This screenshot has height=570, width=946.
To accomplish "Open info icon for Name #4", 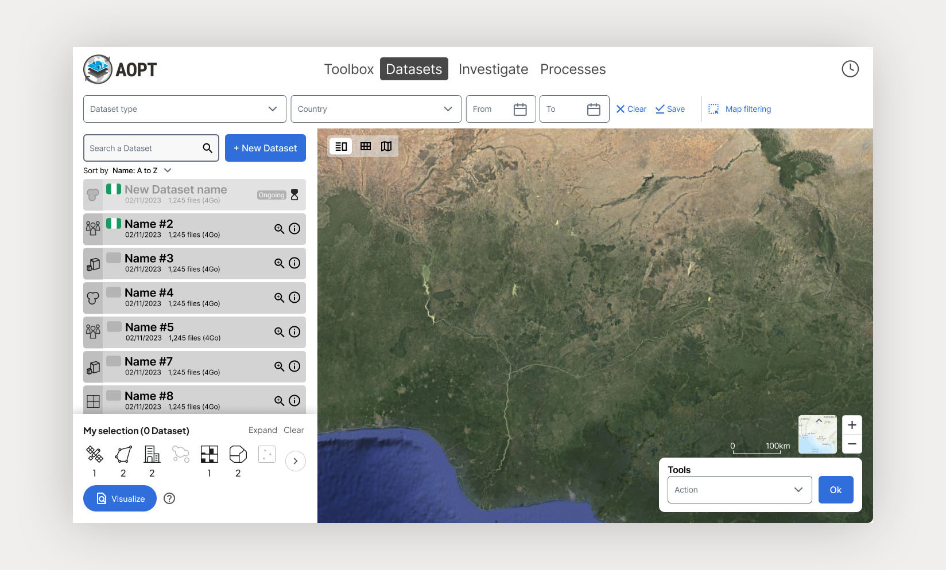I will [294, 298].
